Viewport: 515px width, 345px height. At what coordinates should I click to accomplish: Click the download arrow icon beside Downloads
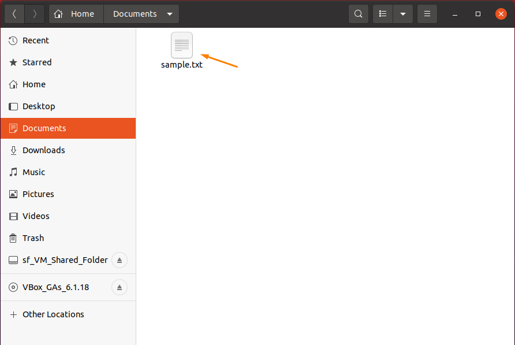(x=13, y=150)
